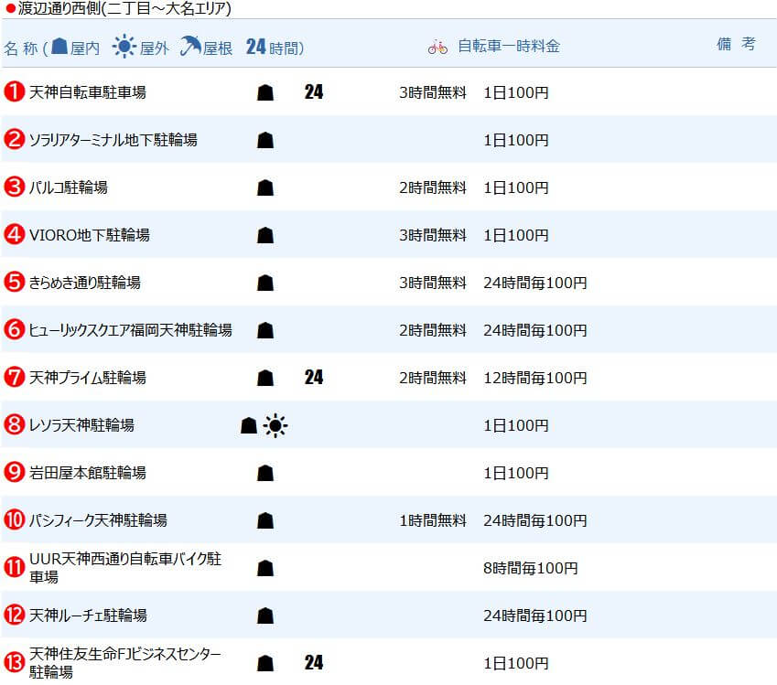777x685 pixels.
Task: Click the sun outdoor icon in the header
Action: [x=124, y=46]
